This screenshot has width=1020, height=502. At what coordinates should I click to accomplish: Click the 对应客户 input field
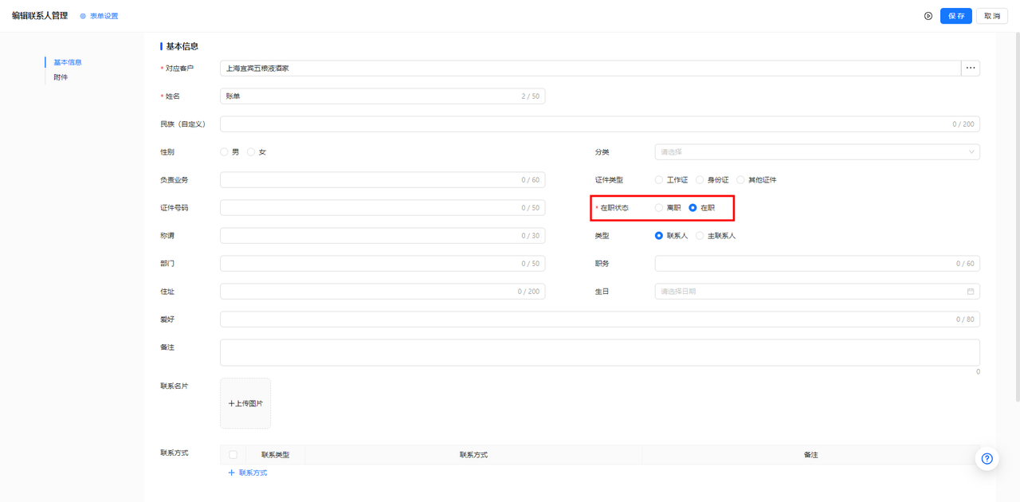(x=590, y=69)
